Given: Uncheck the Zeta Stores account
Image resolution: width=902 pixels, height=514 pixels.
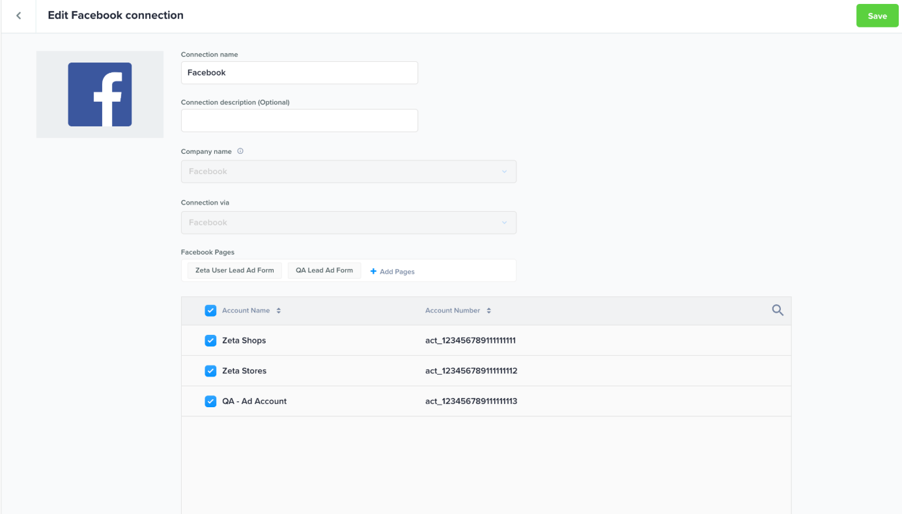Looking at the screenshot, I should pos(210,371).
